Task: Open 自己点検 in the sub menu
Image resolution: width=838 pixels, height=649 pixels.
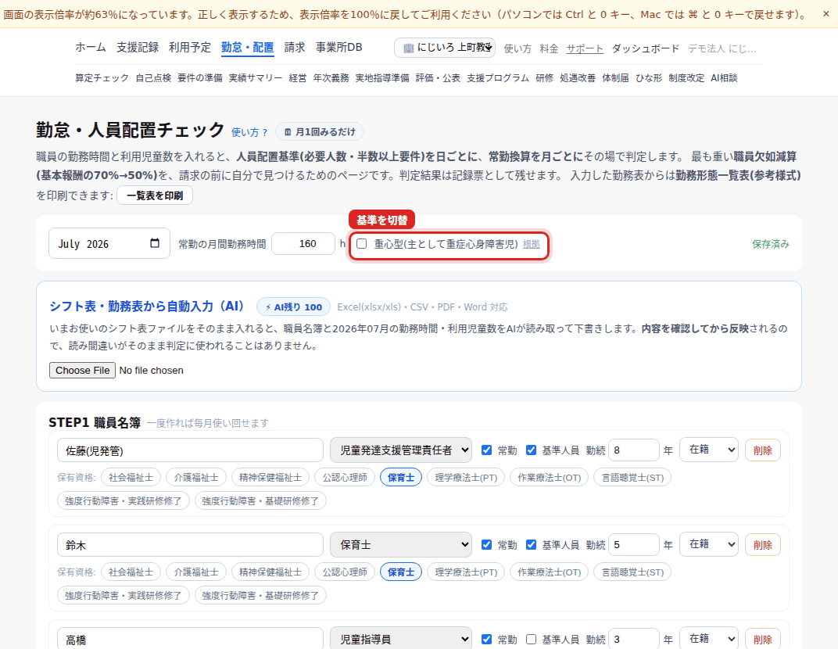Action: click(x=153, y=78)
